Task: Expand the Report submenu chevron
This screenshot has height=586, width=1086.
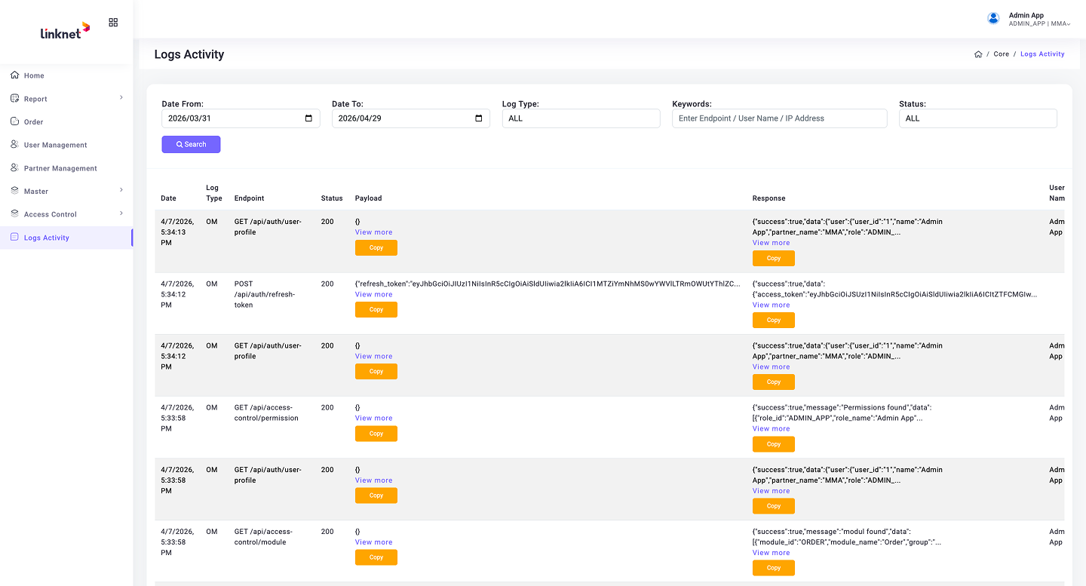Action: (x=121, y=97)
